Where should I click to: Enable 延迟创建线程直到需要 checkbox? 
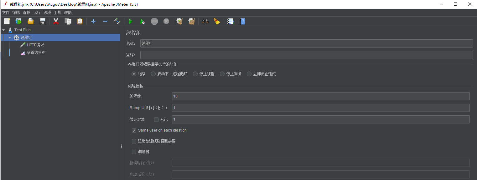pyautogui.click(x=134, y=141)
